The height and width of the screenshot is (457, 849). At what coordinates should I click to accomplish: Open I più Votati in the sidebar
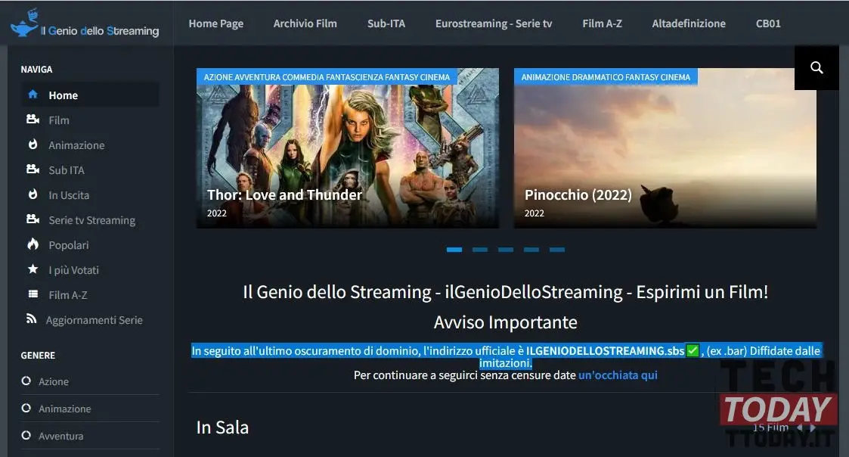pos(73,270)
